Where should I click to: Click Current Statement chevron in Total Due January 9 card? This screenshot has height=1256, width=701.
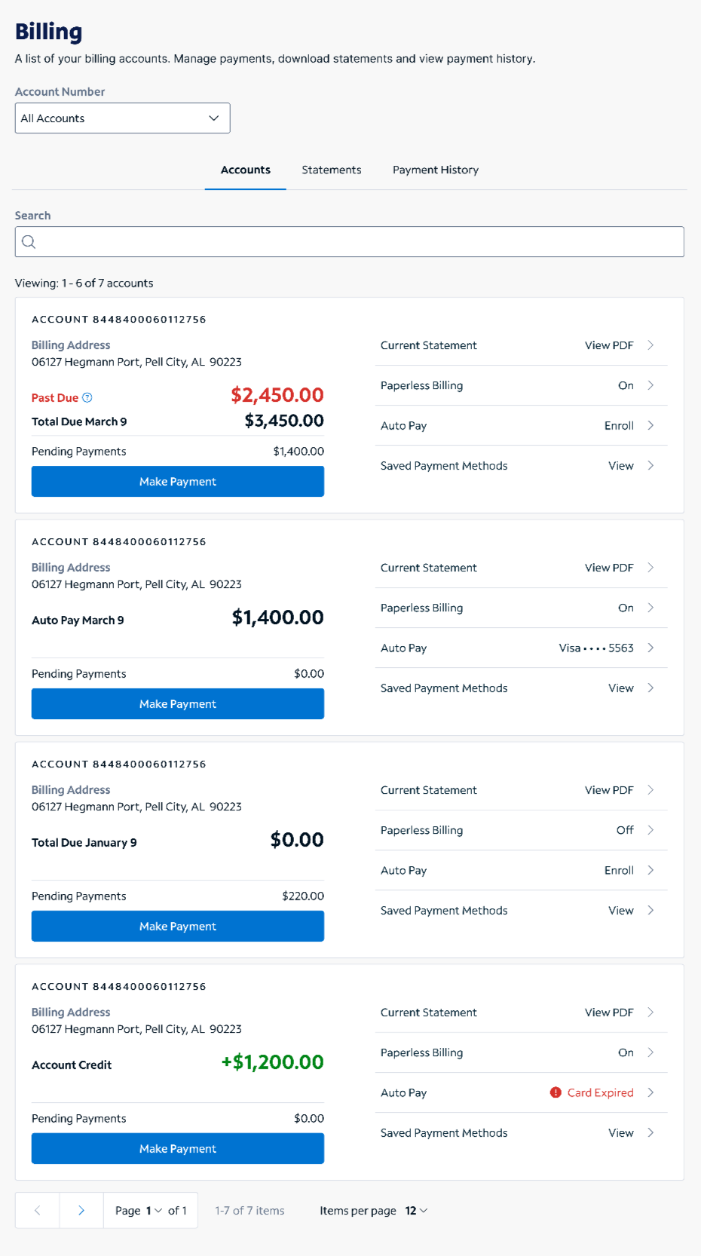pyautogui.click(x=650, y=790)
